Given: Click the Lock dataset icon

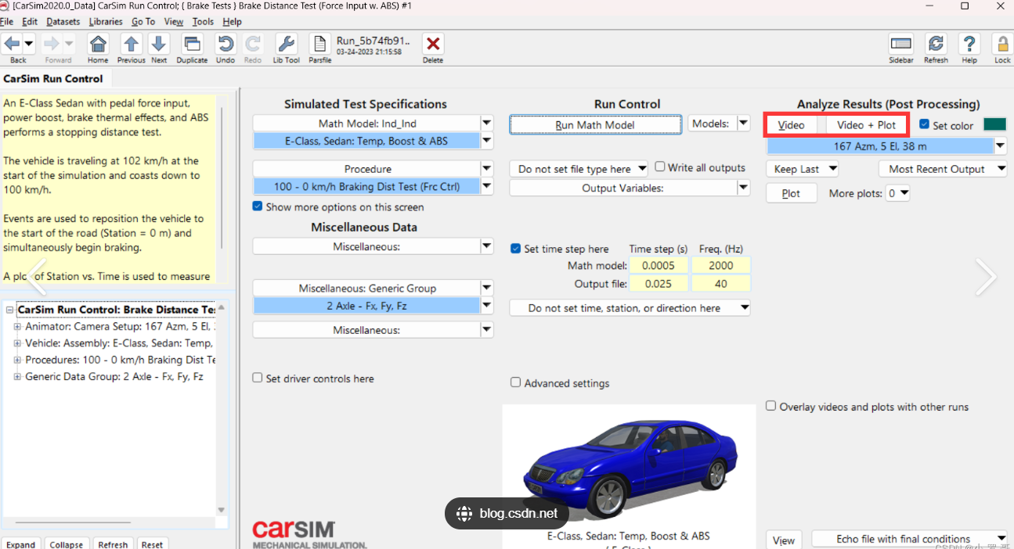Looking at the screenshot, I should coord(1002,44).
